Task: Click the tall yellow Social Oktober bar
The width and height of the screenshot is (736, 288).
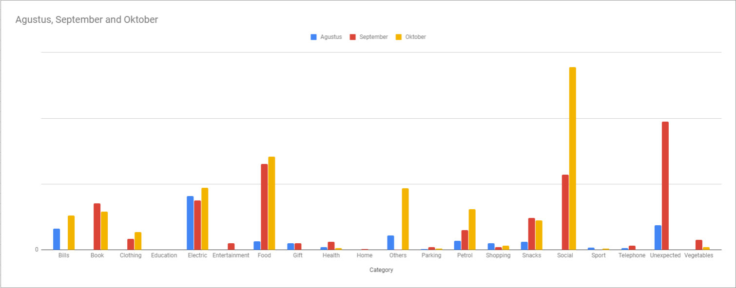Action: pos(573,158)
